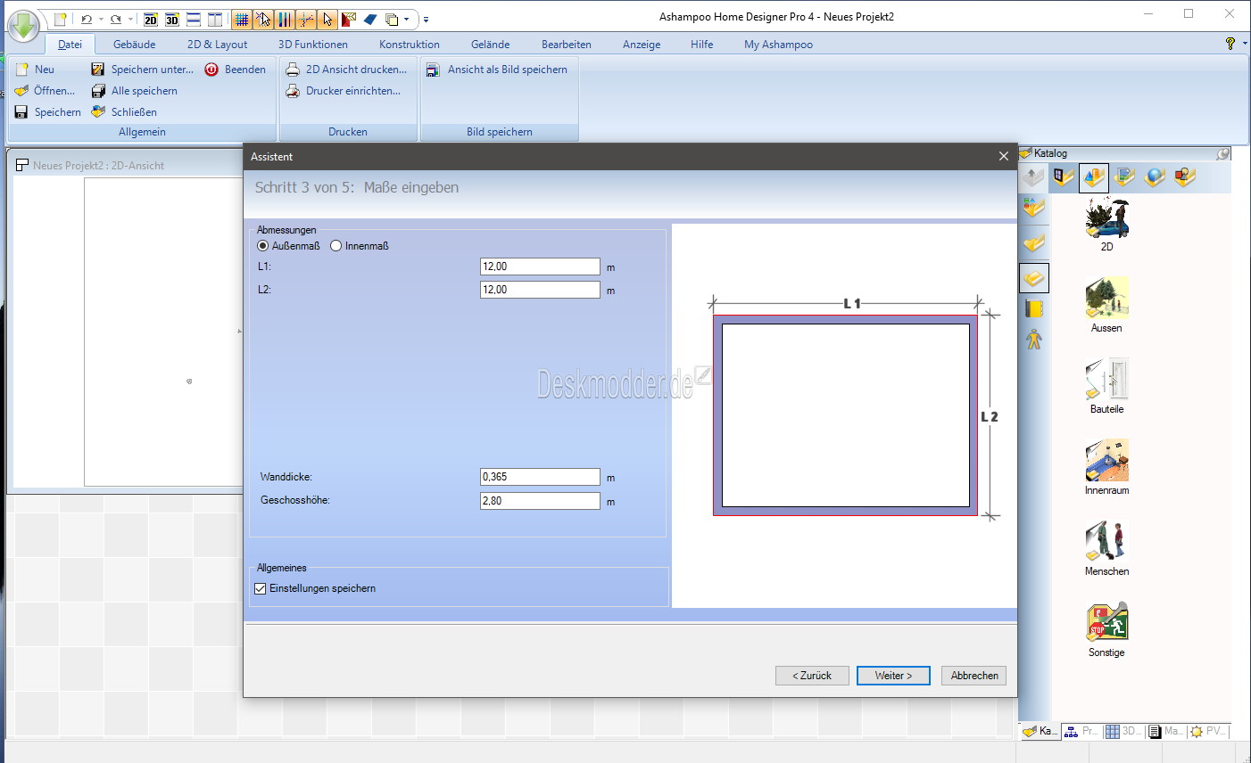The height and width of the screenshot is (763, 1251).
Task: Open the picture textures catalog folder icon
Action: point(1124,177)
